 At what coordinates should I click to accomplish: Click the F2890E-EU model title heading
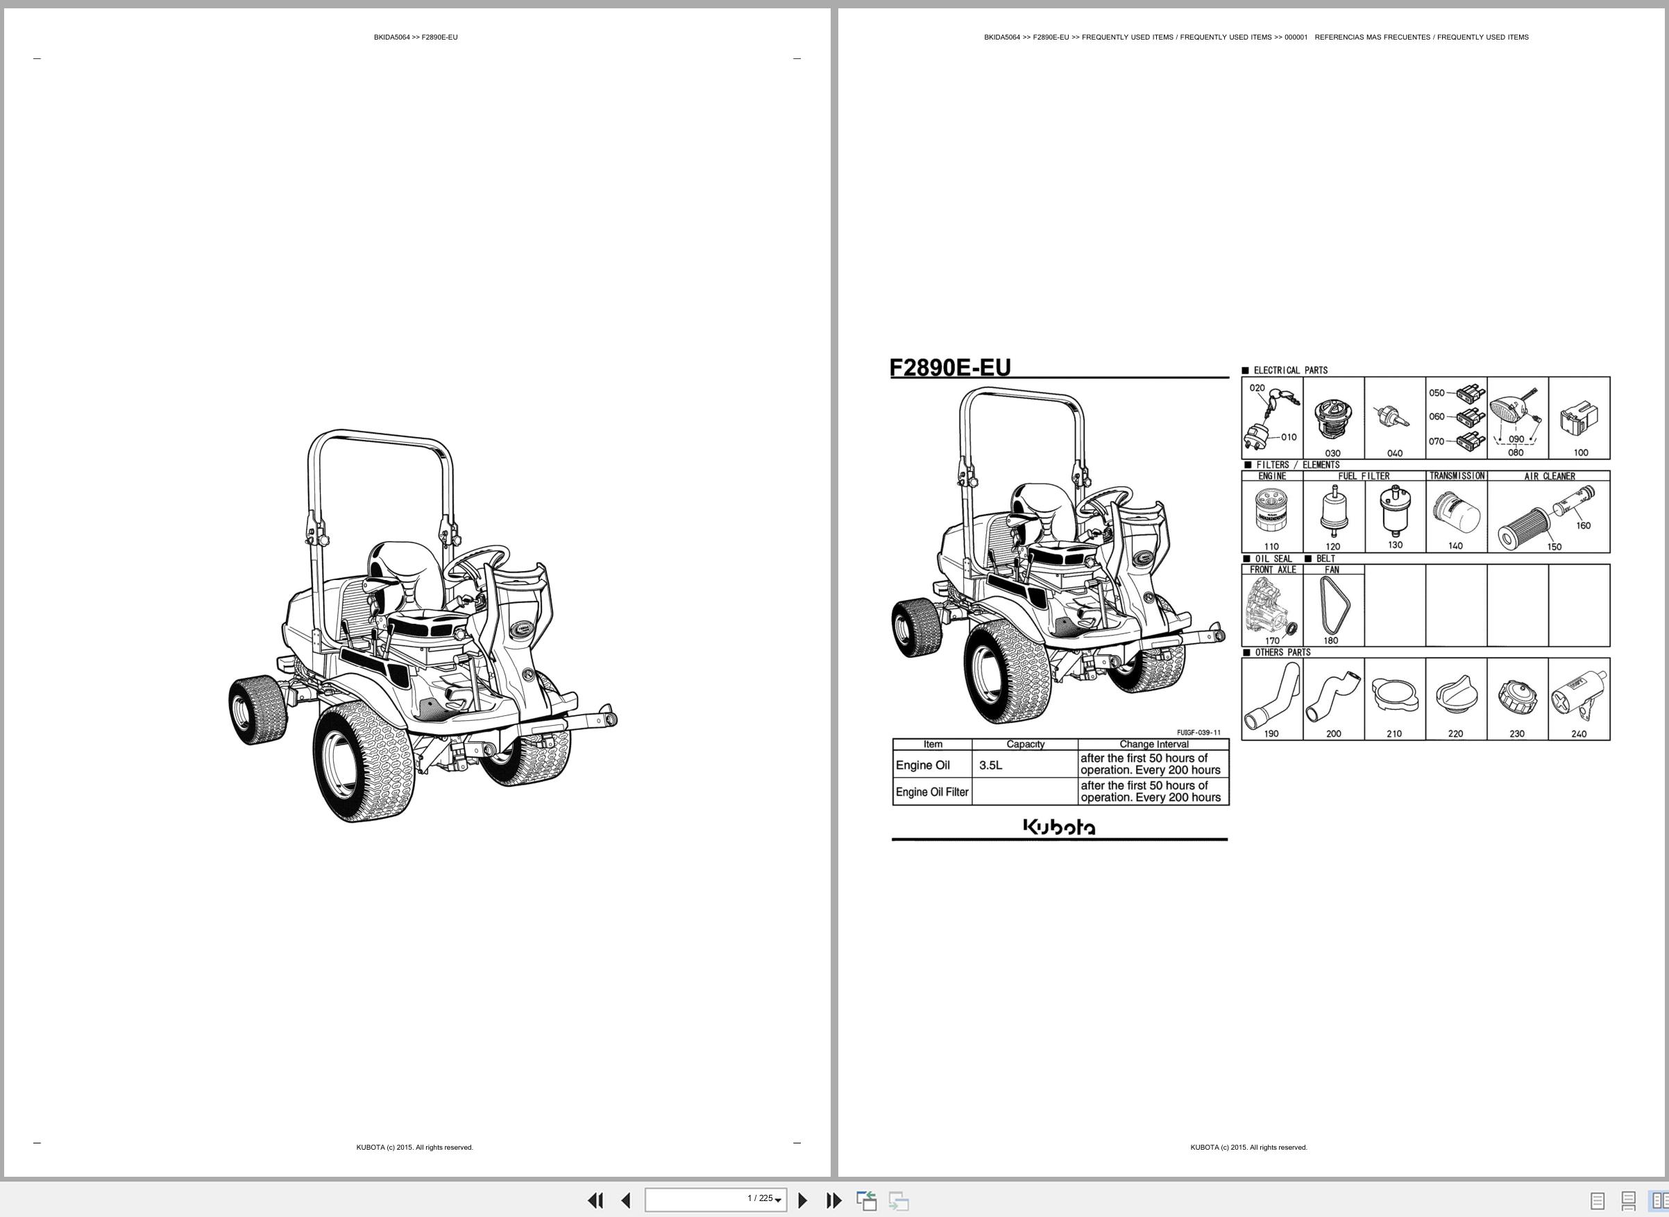(950, 367)
